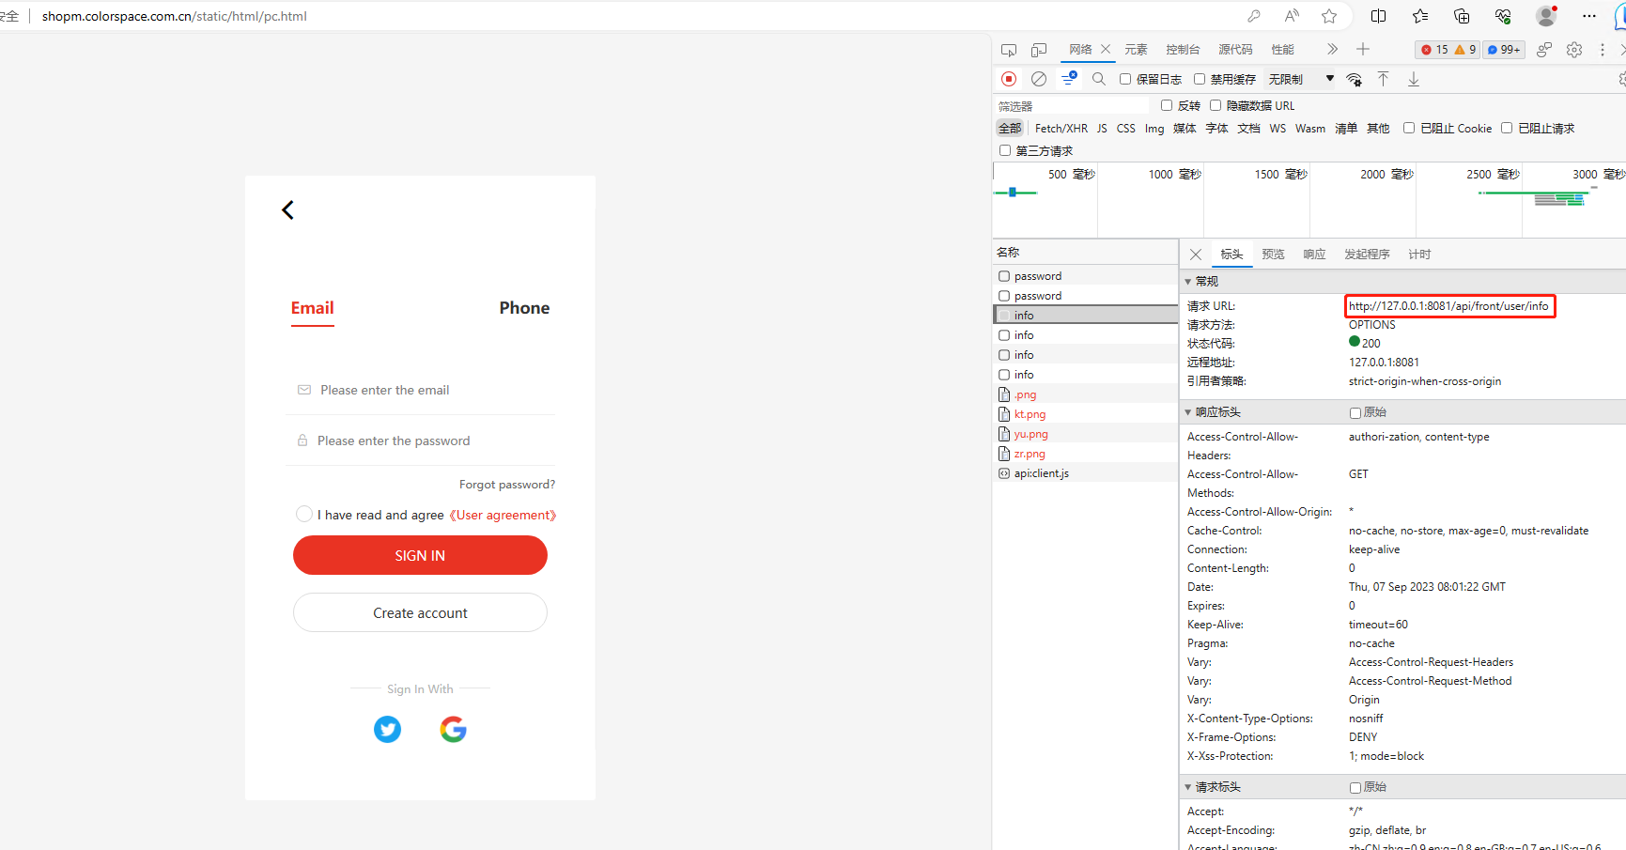
Task: Click the import HAR upload arrow
Action: click(x=1384, y=79)
